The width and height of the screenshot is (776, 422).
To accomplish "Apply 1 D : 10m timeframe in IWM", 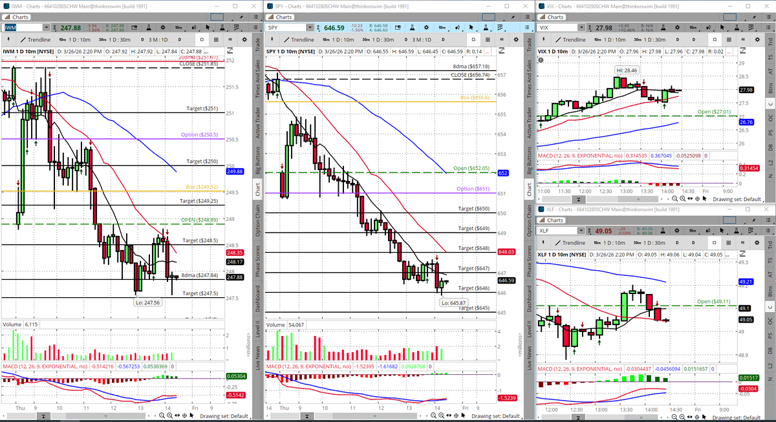I will click(75, 39).
